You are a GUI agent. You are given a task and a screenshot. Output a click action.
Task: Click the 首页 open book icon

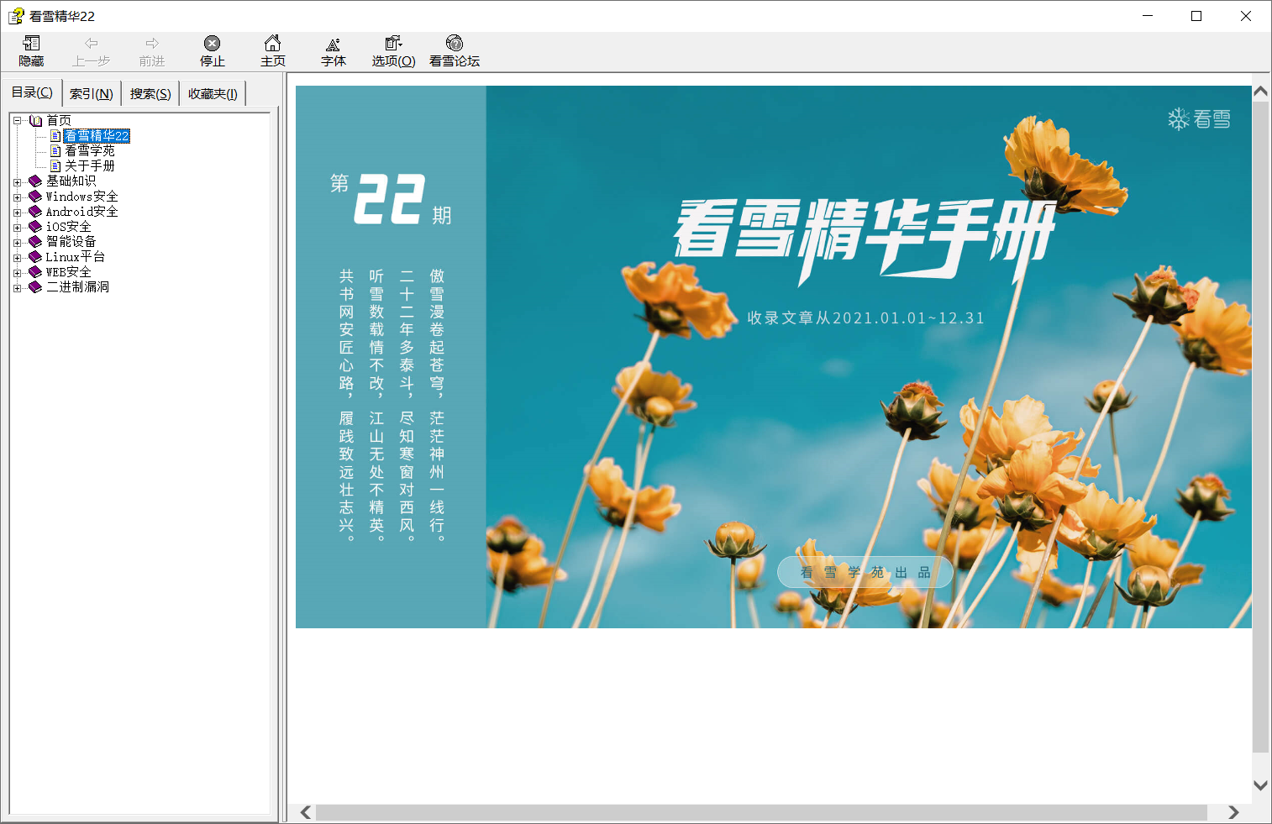click(x=35, y=121)
